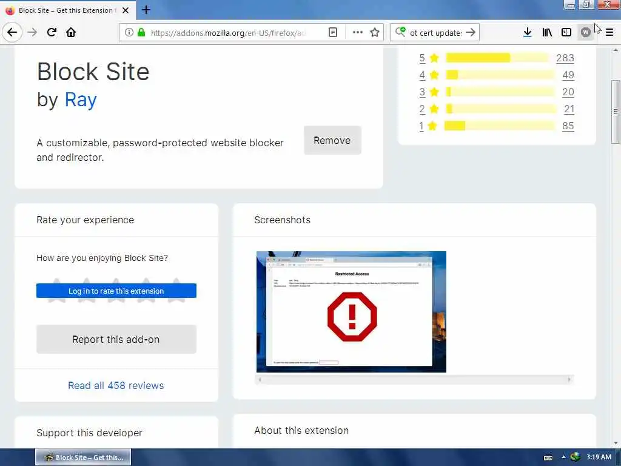Screen dimensions: 621x466
Task: Click Log in to rate this extension
Action: point(116,291)
